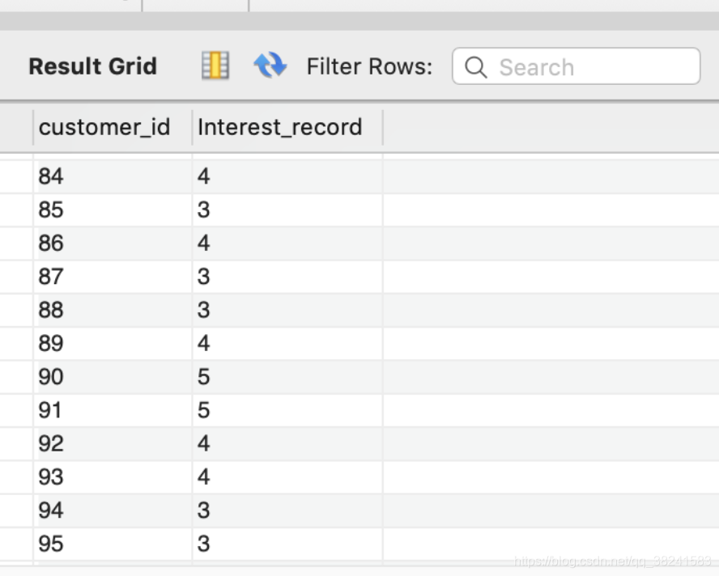Click Interest_record value in row 85
The height and width of the screenshot is (576, 719).
click(x=287, y=210)
